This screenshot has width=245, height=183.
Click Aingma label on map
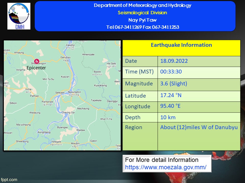click(20, 70)
